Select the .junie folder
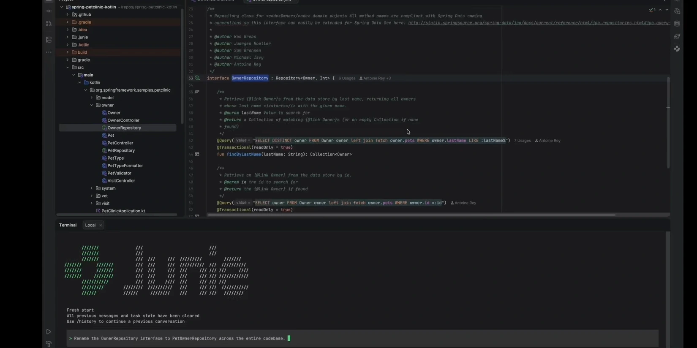The height and width of the screenshot is (348, 697). coord(83,37)
